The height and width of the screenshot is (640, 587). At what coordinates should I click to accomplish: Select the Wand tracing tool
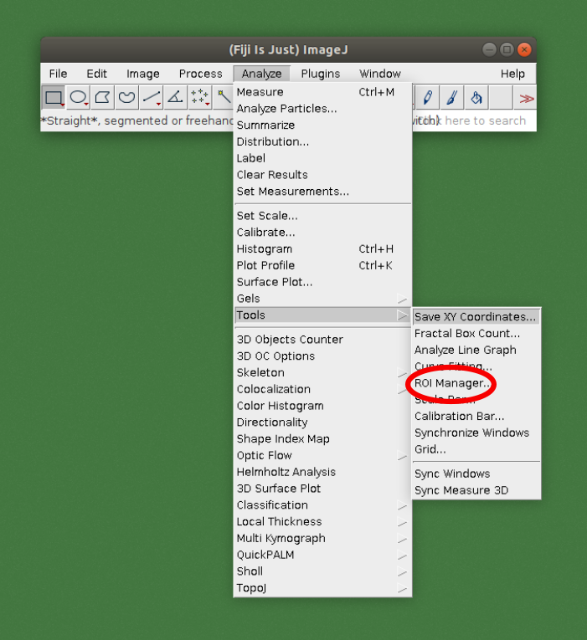tap(223, 98)
